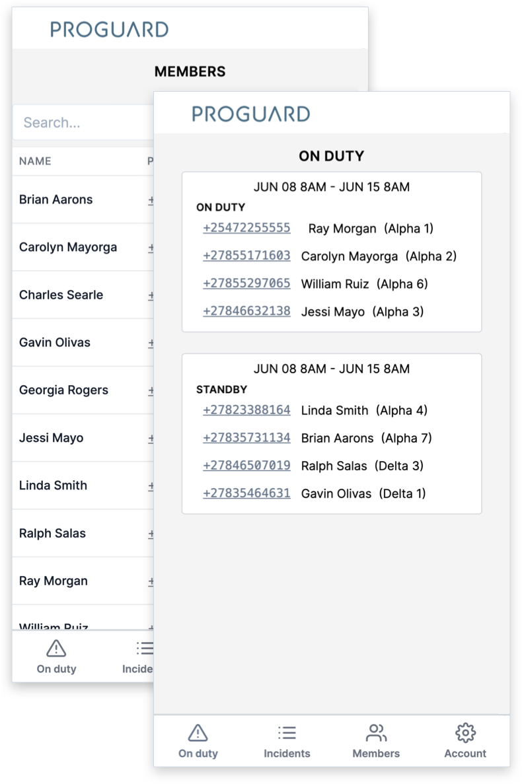Click Gavin Olivas (Delta 1) name text
Screen dimensions: 522x784
(363, 494)
